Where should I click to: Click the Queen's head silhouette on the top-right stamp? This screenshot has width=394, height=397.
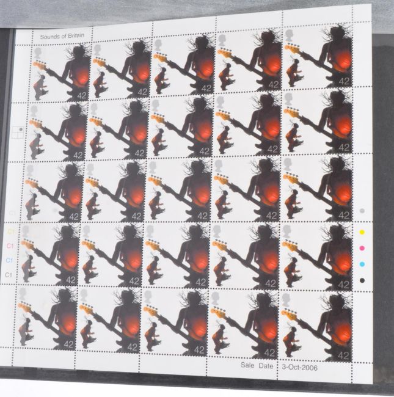[x=289, y=37]
